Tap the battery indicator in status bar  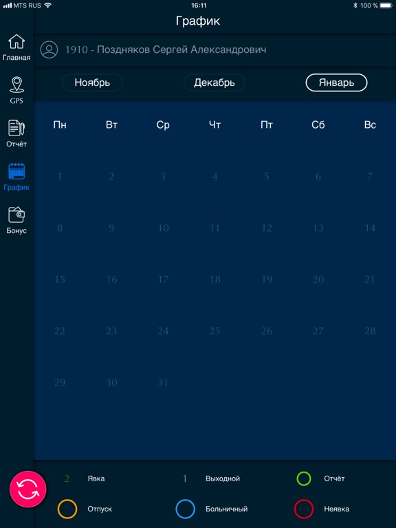(x=386, y=5)
